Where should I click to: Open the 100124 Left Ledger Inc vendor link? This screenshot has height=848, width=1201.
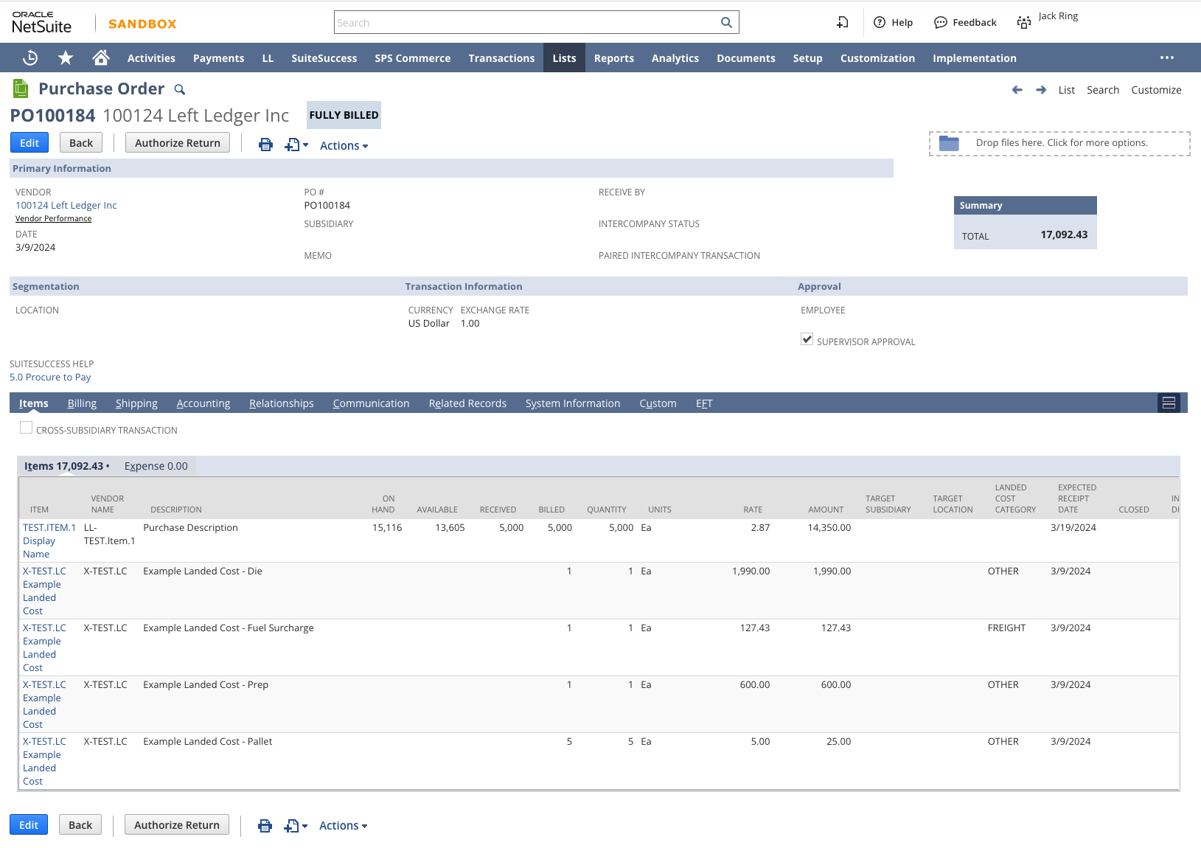point(66,206)
